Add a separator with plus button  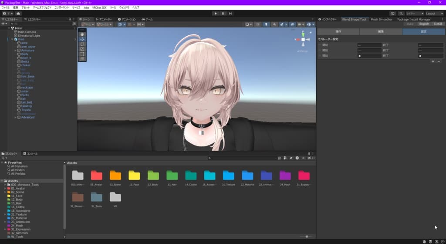433,61
